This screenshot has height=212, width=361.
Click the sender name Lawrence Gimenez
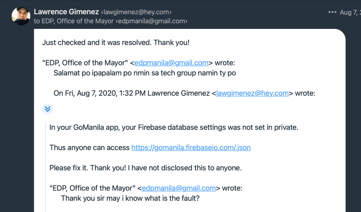tap(66, 12)
